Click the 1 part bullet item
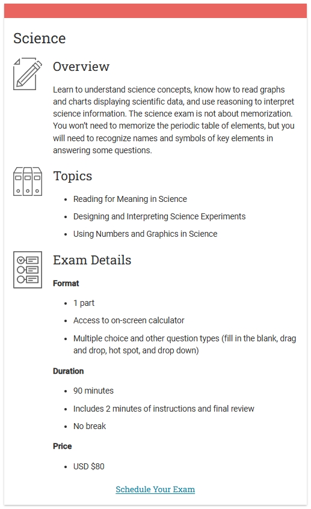311x509 pixels. point(84,303)
